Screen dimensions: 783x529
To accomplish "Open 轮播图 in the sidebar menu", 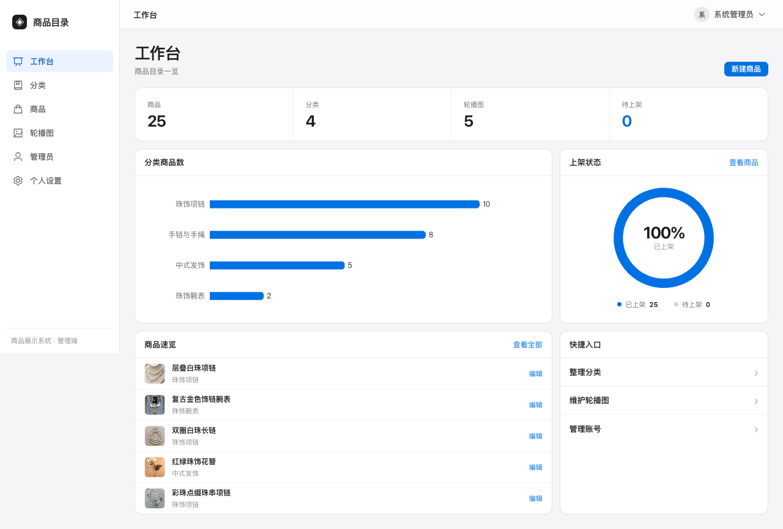I will coord(59,133).
